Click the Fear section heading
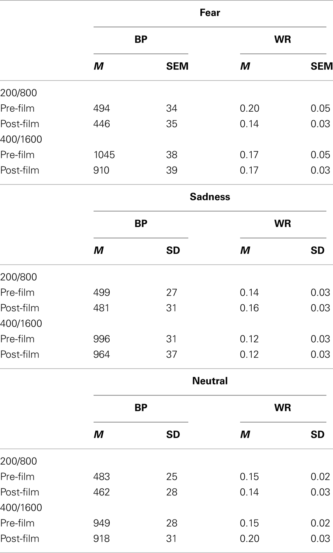The width and height of the screenshot is (333, 553). coord(210,13)
